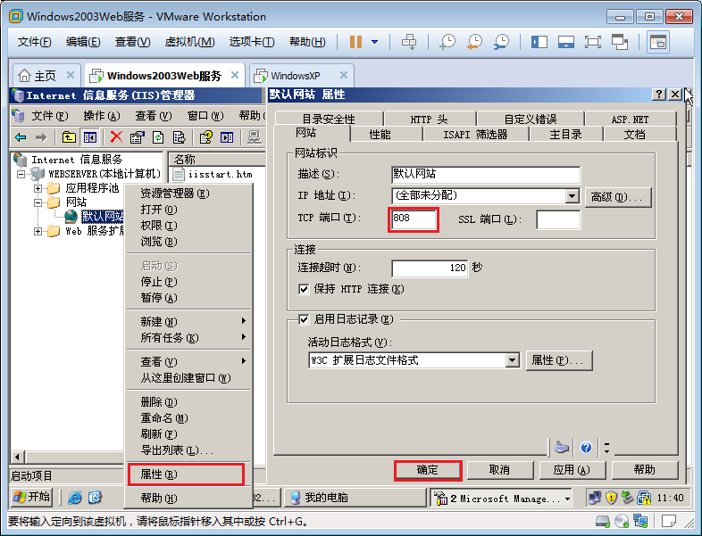
Task: Switch to the ISAPI 筛选器 tab
Action: pyautogui.click(x=475, y=134)
